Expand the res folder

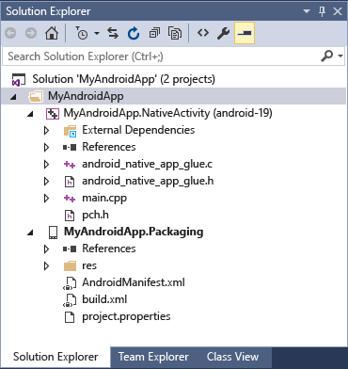(46, 265)
